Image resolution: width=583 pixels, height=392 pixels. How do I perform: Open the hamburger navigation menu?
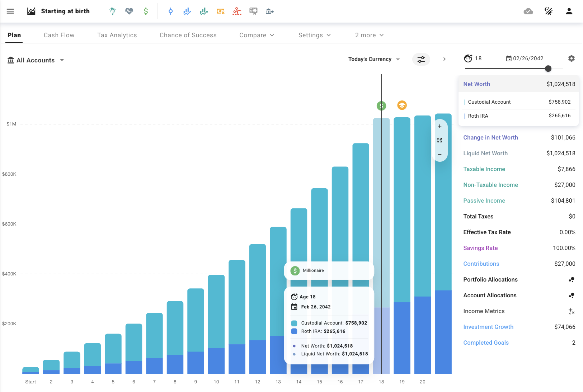click(x=10, y=11)
